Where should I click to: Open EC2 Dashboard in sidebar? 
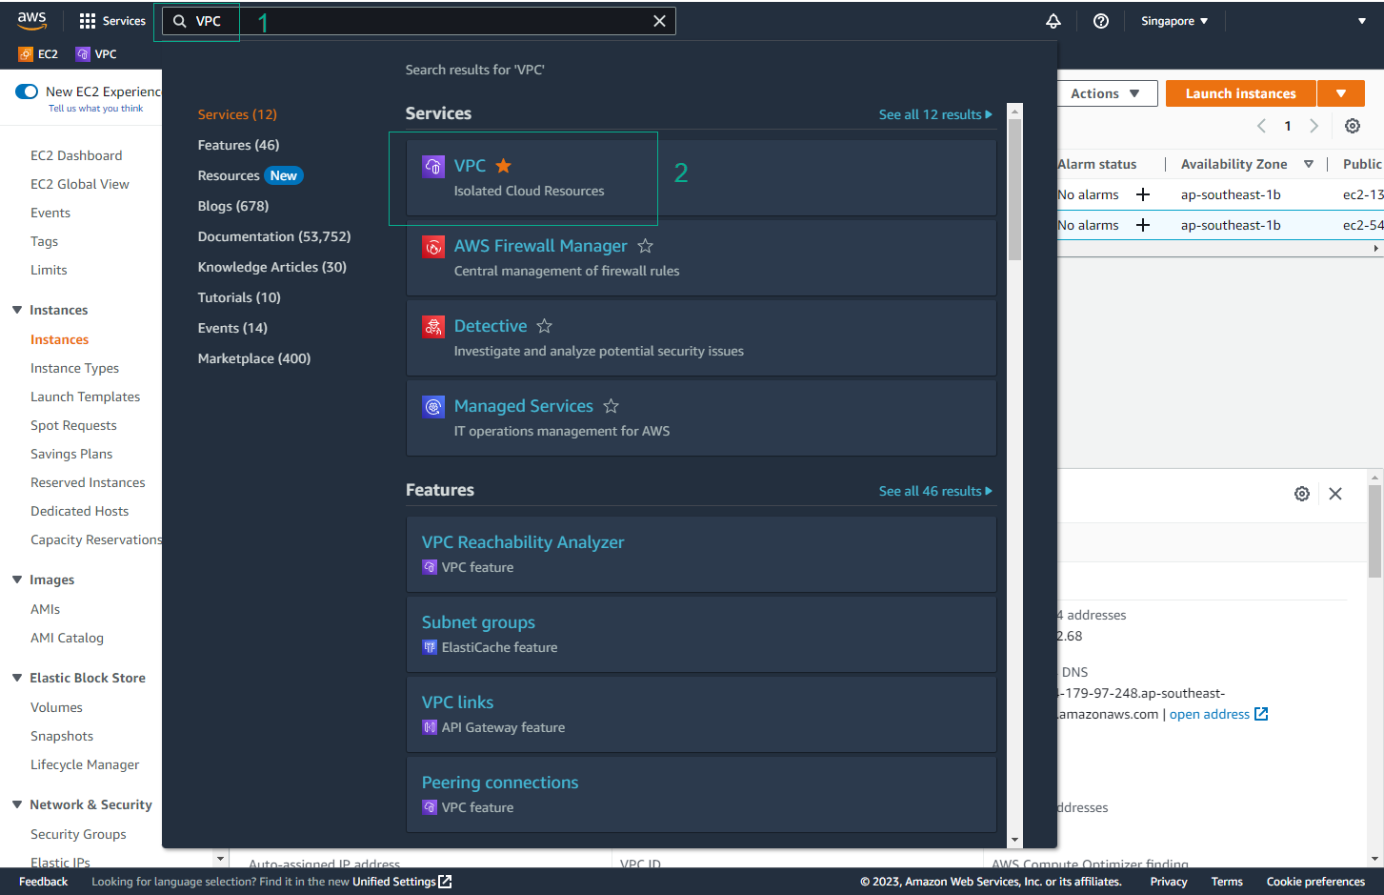(x=76, y=155)
